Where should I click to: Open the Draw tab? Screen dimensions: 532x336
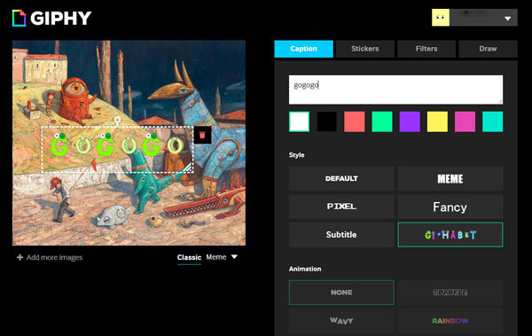tap(488, 49)
